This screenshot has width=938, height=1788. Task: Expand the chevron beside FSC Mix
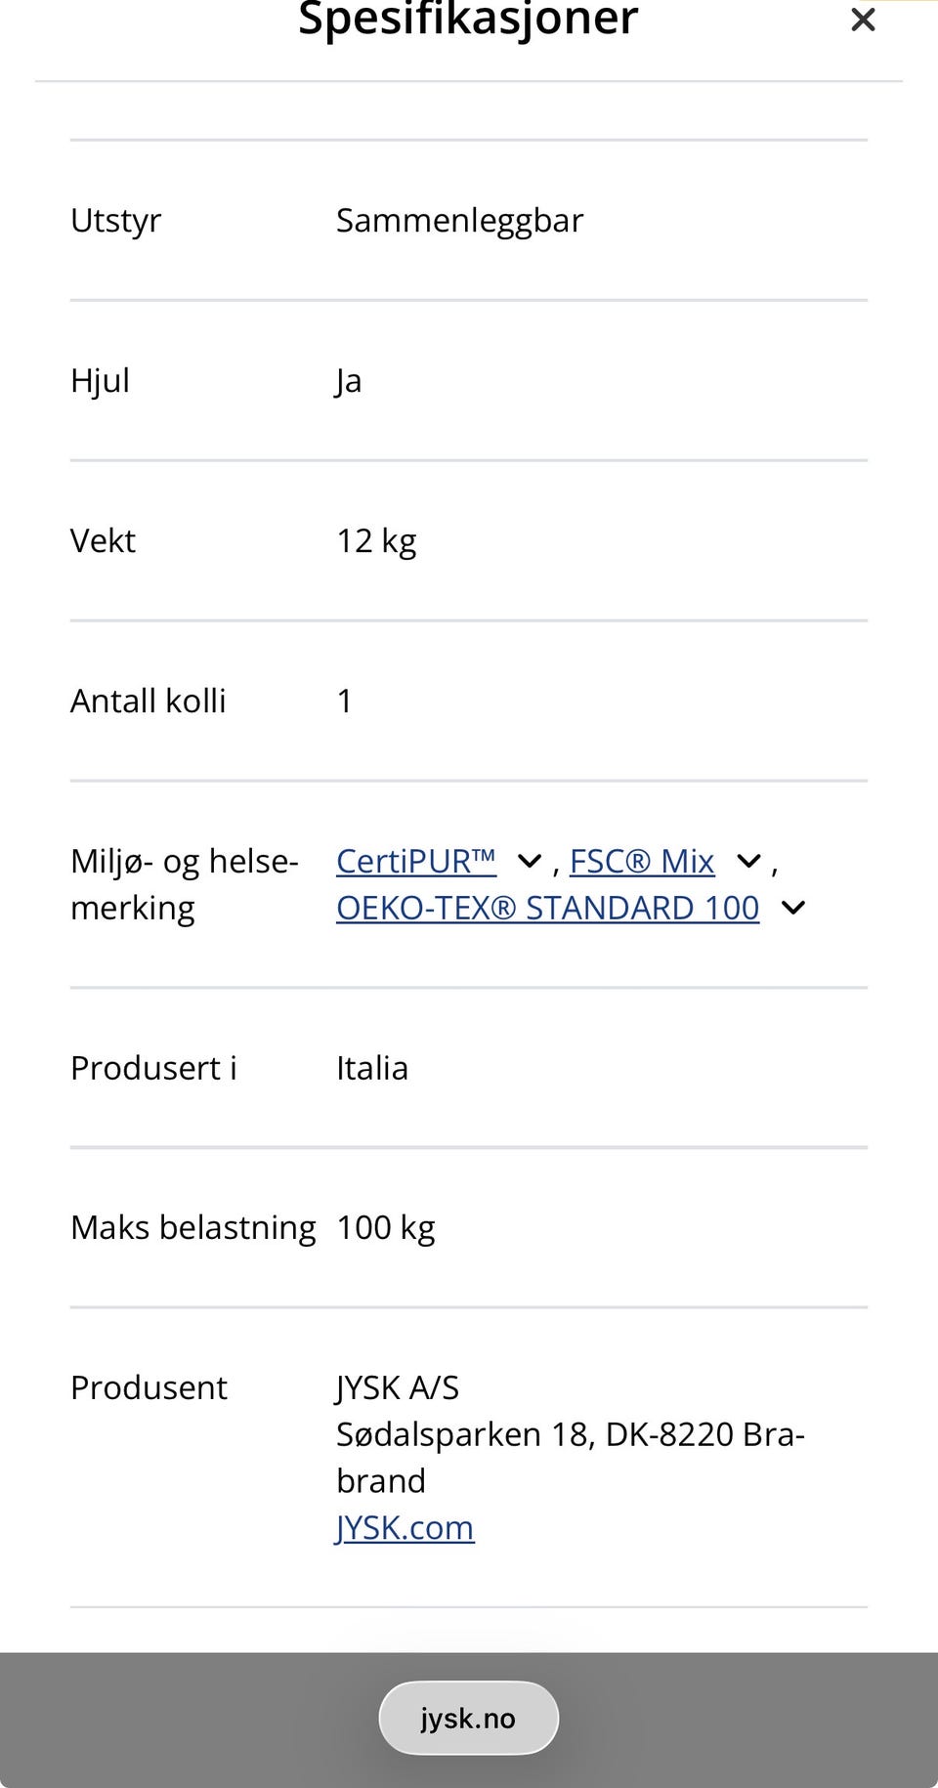pyautogui.click(x=748, y=861)
